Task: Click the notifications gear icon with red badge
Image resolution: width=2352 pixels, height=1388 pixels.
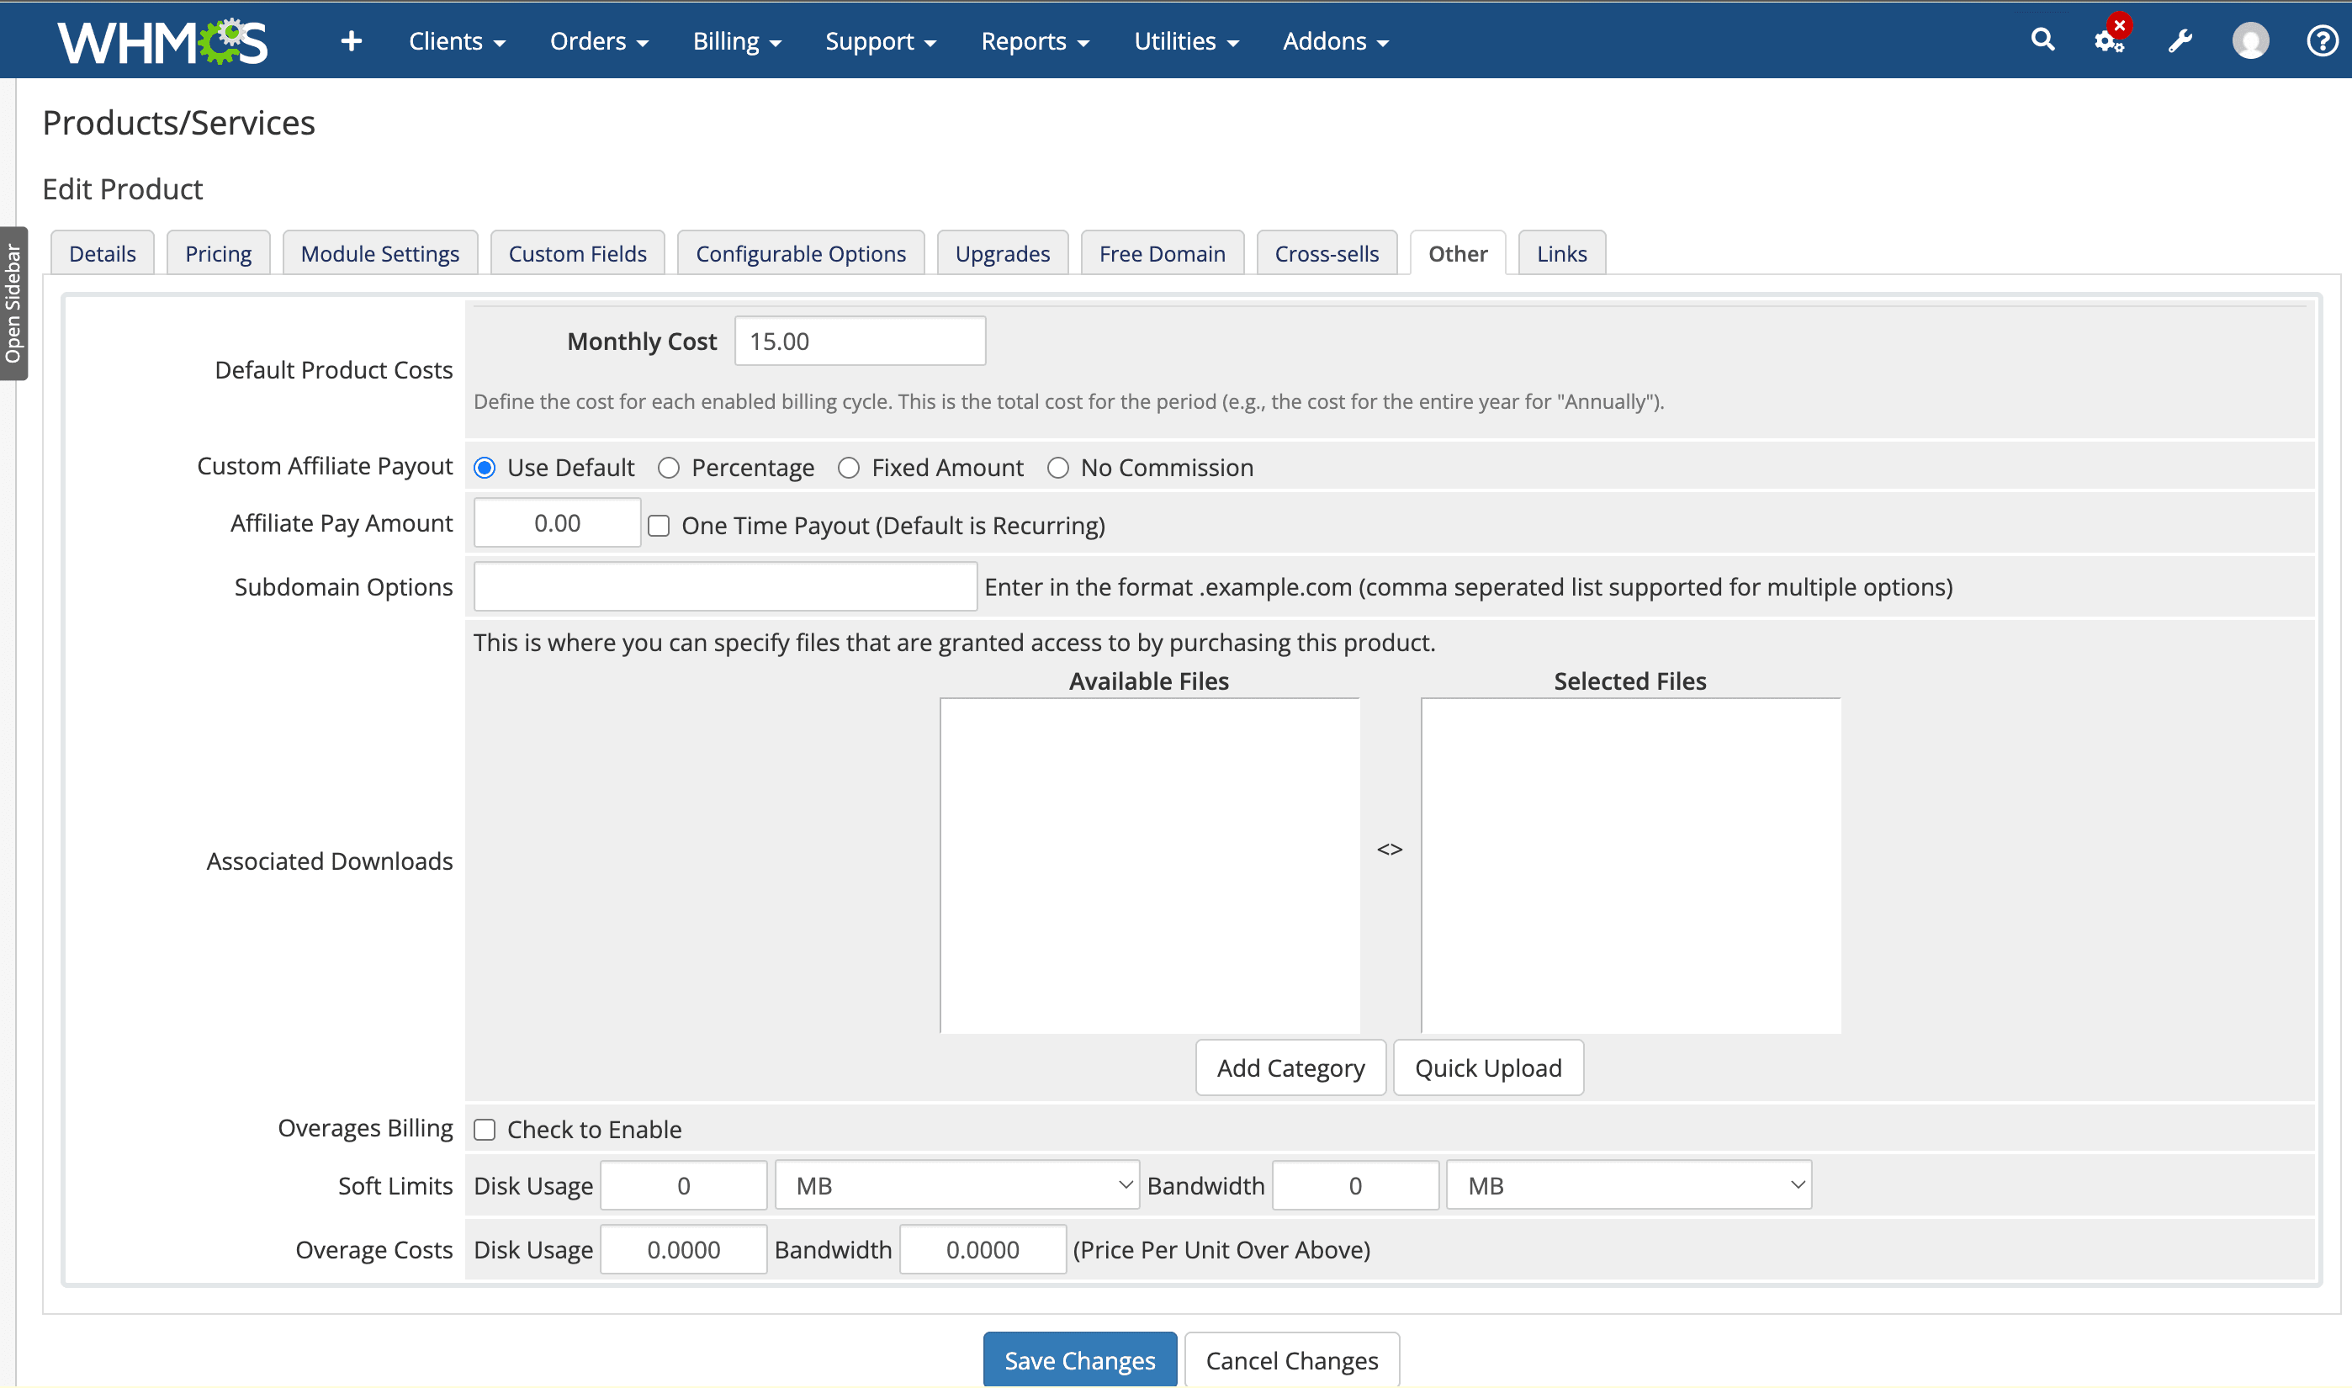Action: pos(2107,40)
